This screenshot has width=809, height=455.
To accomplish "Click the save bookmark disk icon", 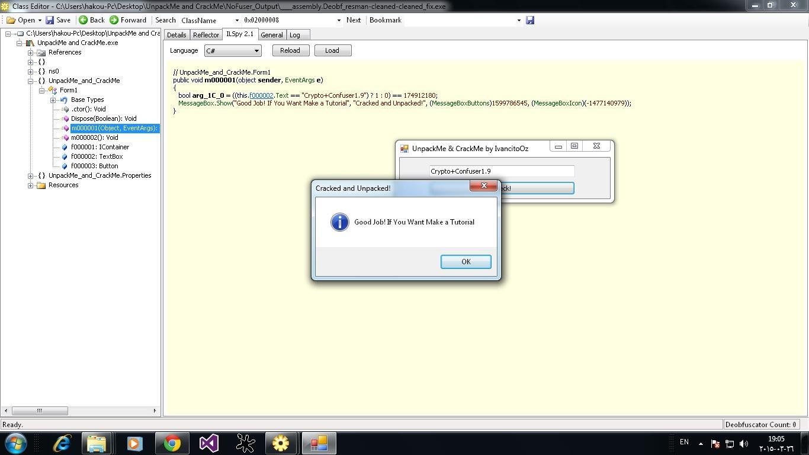I will (530, 20).
